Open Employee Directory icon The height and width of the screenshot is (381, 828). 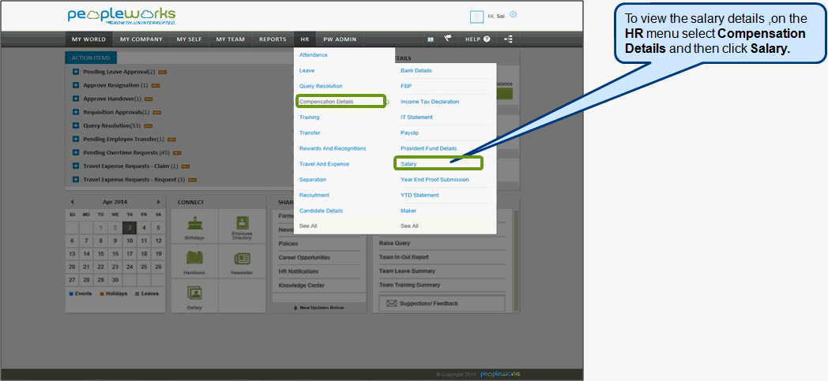click(x=242, y=225)
